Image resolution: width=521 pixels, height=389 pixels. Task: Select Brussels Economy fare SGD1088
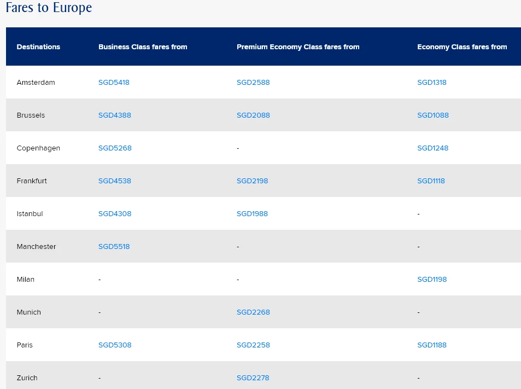433,115
